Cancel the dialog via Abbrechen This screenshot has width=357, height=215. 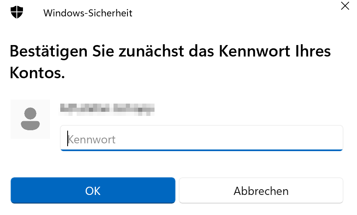coord(261,191)
